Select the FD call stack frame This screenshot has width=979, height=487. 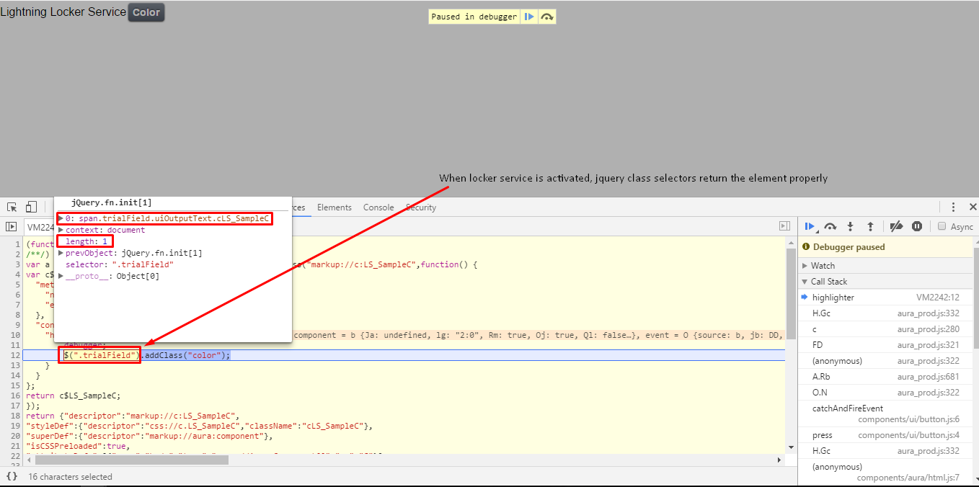[x=885, y=345]
